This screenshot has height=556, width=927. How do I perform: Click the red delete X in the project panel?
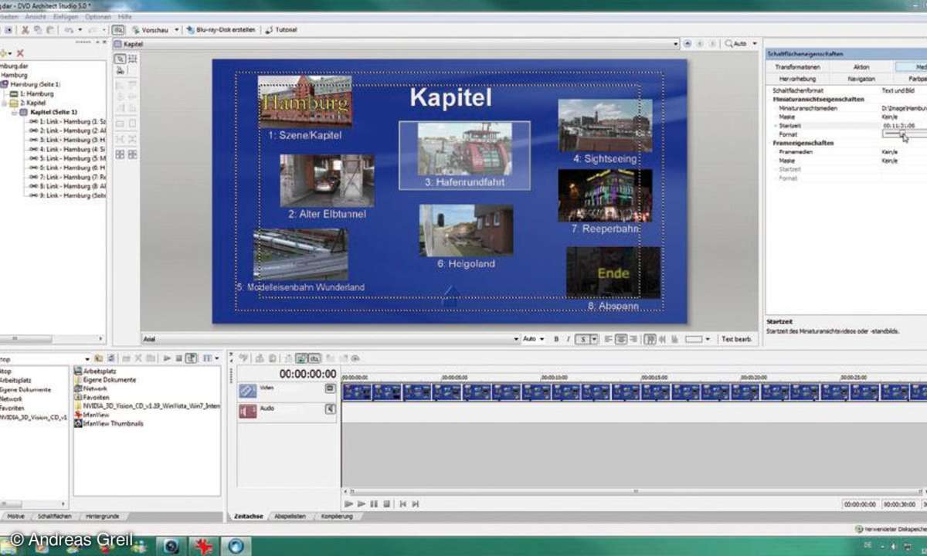[20, 53]
